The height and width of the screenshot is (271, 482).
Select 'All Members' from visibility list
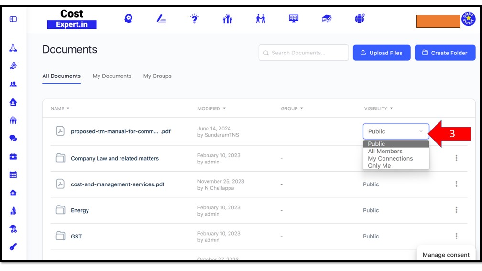click(x=385, y=151)
